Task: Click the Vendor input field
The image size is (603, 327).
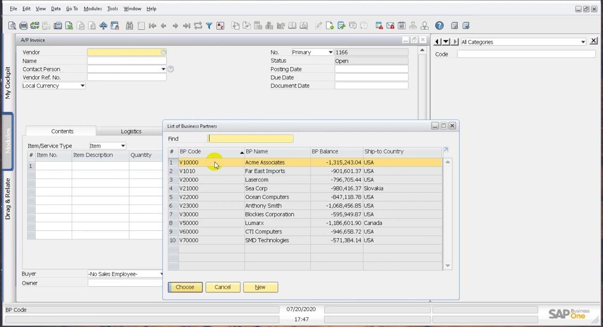Action: (x=127, y=52)
